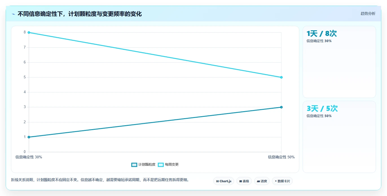This screenshot has width=387, height=196.
Task: Click the y-axis tick label 8
Action: coord(25,32)
